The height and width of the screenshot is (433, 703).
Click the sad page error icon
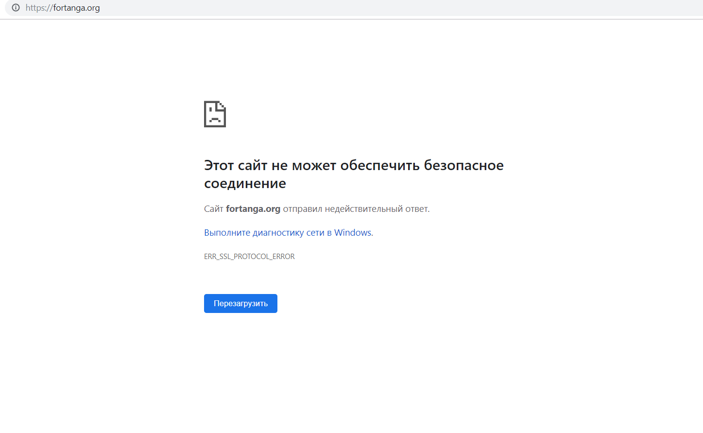tap(215, 114)
